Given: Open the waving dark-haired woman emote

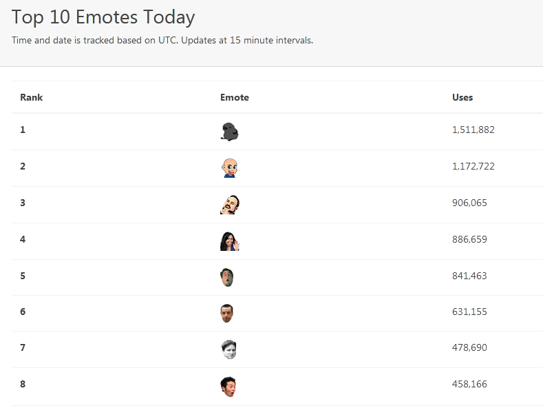Looking at the screenshot, I should coord(230,241).
